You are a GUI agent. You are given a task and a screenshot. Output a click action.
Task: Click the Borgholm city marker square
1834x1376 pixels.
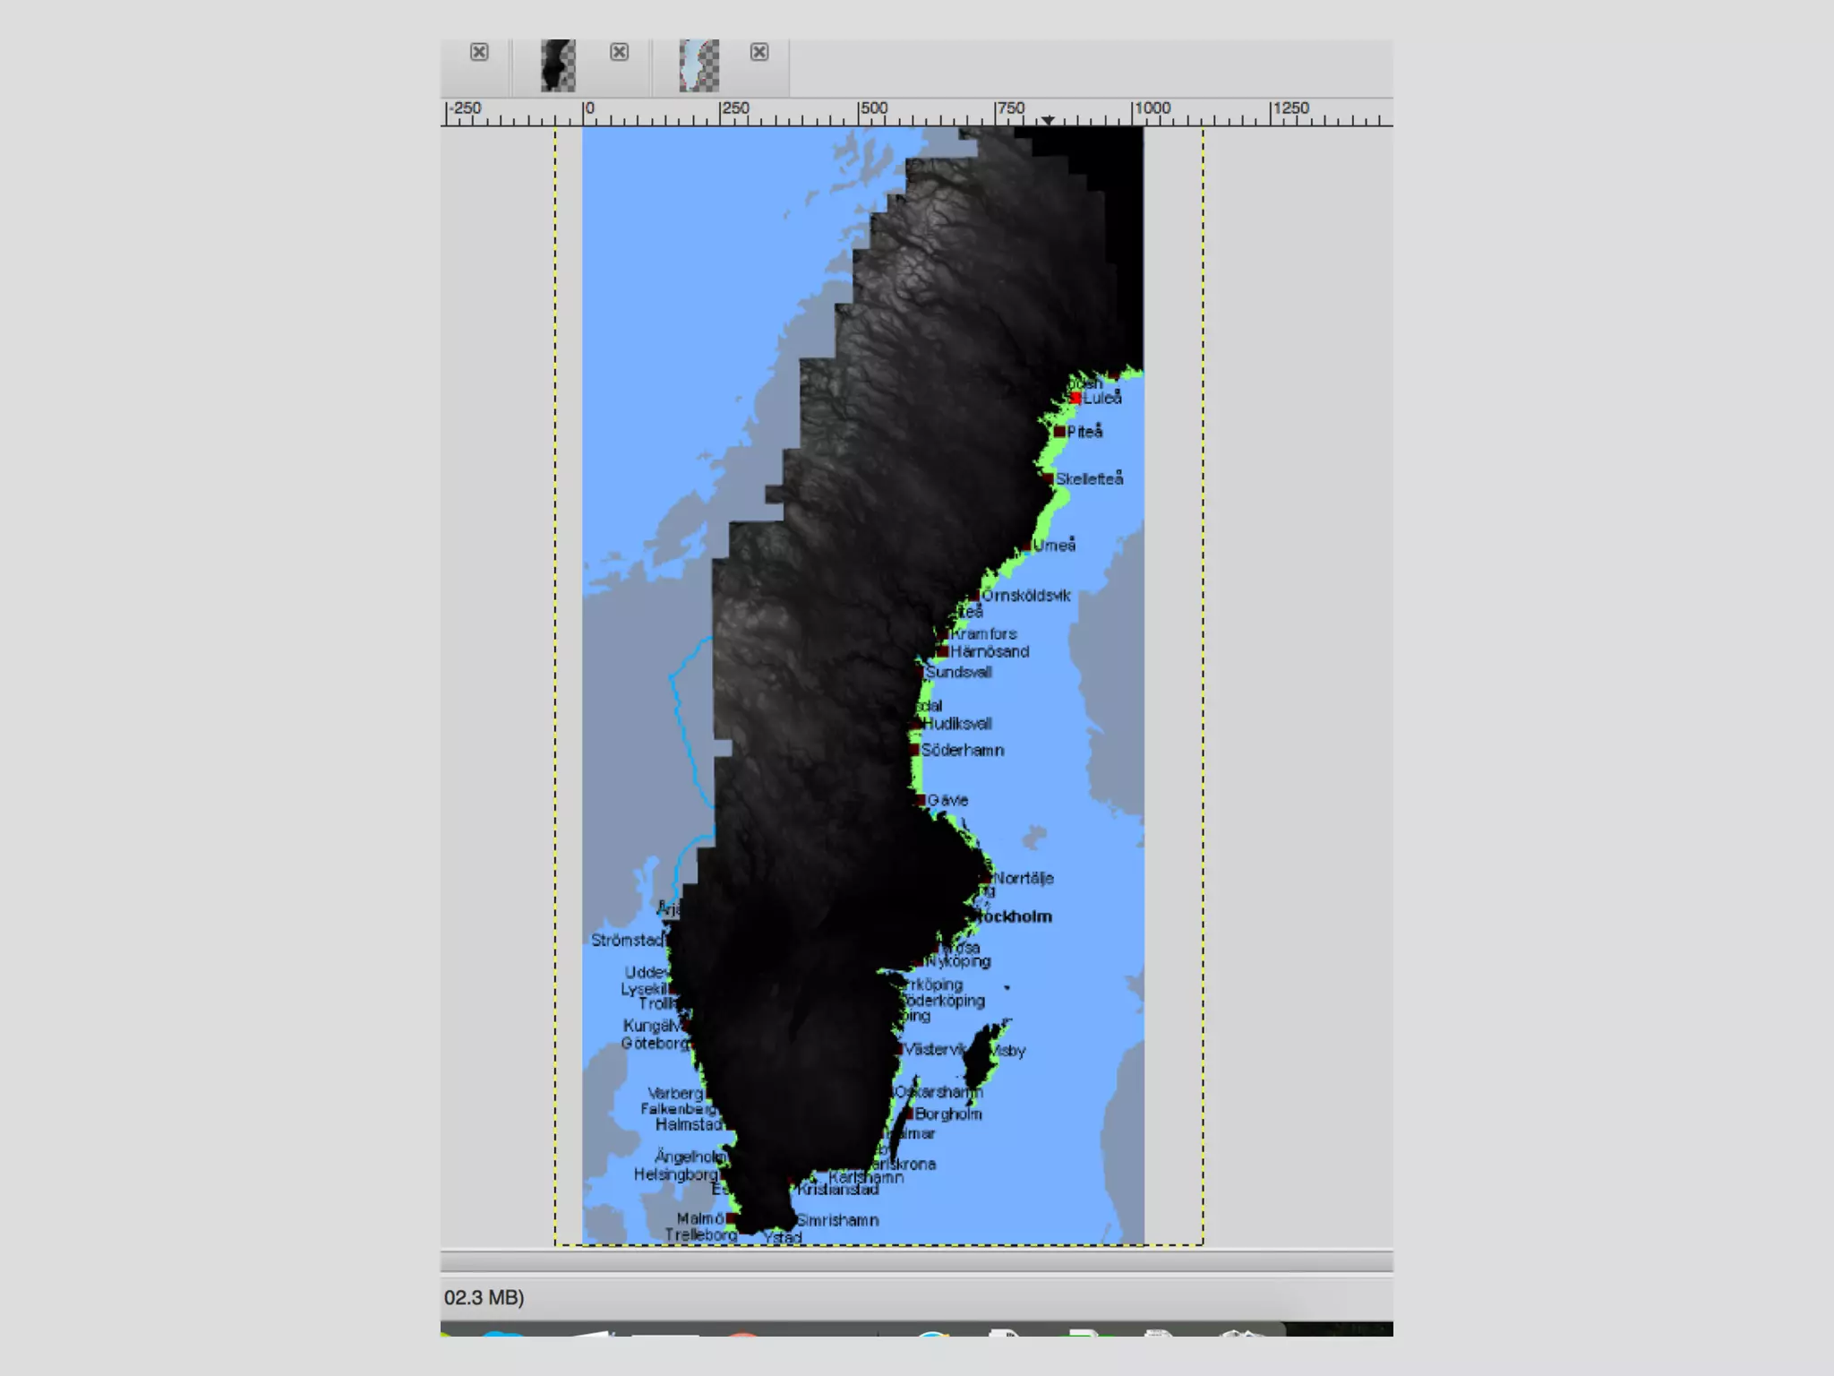[908, 1114]
